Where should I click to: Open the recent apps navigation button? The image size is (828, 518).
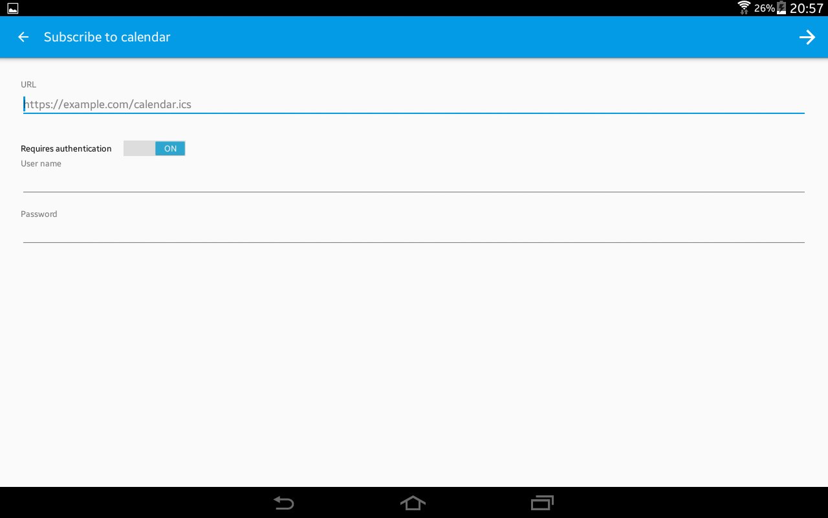[x=542, y=502]
